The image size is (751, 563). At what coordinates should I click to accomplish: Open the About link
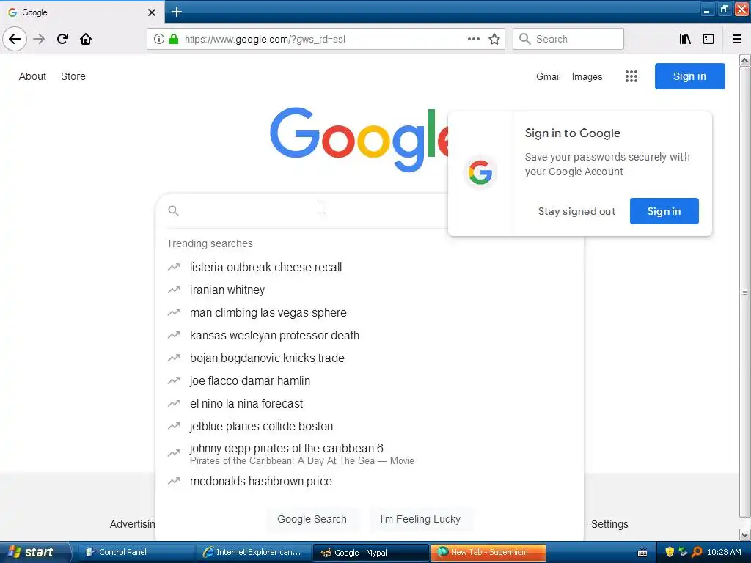click(32, 76)
